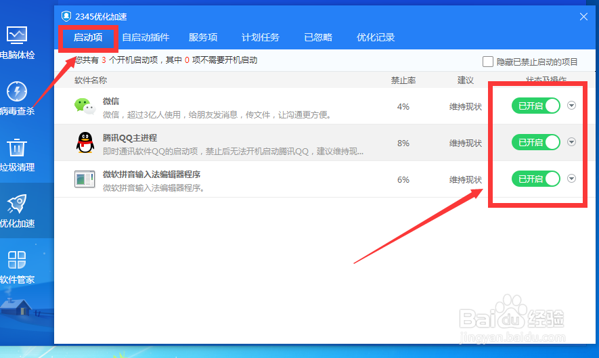Screen dimensions: 599x358
Task: Click the 4% 禁止率 value
Action: 403,107
